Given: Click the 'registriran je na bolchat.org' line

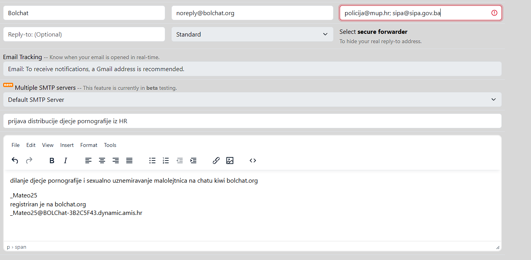Looking at the screenshot, I should [x=48, y=204].
